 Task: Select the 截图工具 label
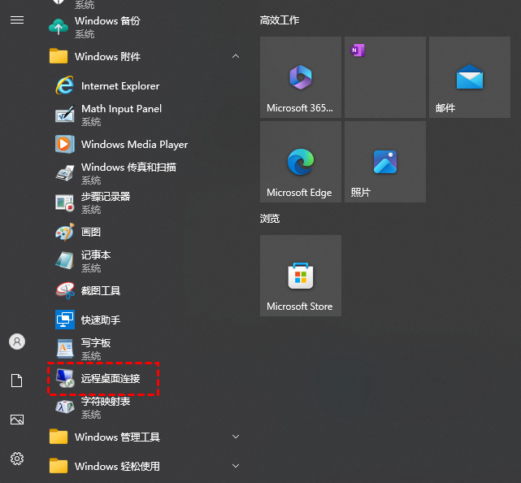[101, 291]
